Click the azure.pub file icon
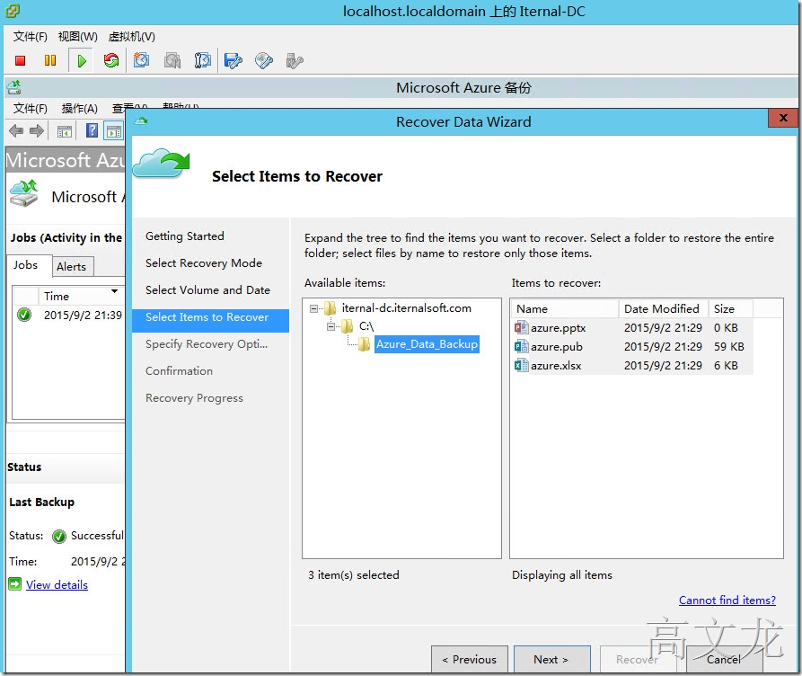Image resolution: width=802 pixels, height=676 pixels. [x=521, y=347]
